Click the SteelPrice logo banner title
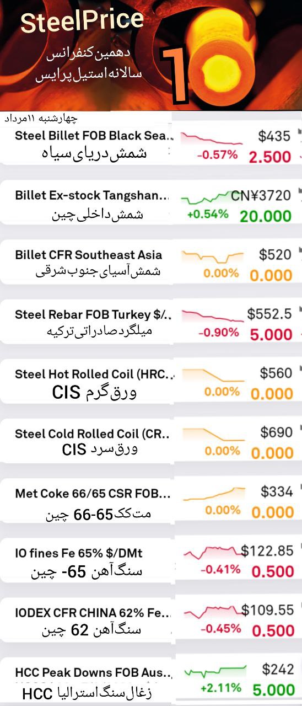The width and height of the screenshot is (302, 706). coord(82,23)
